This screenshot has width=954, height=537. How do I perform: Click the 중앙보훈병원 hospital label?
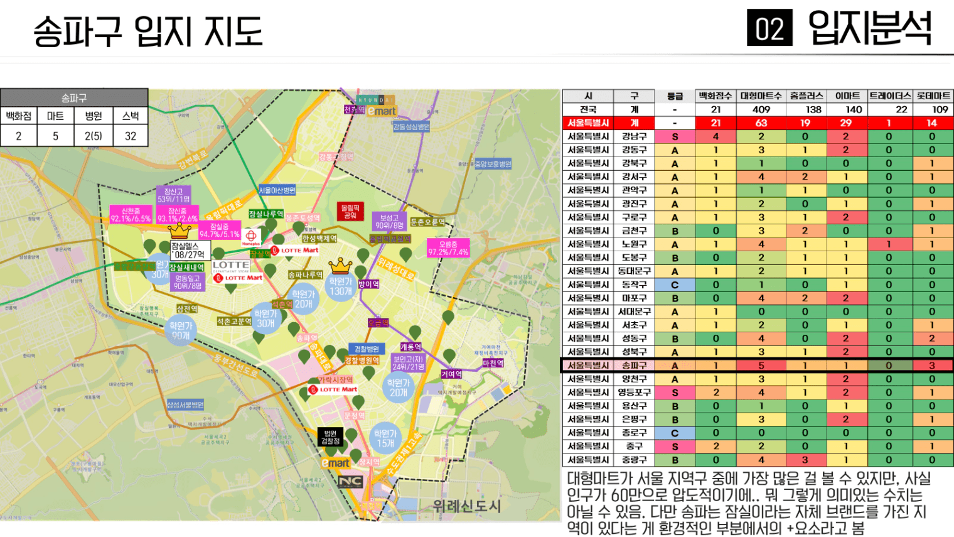click(493, 164)
